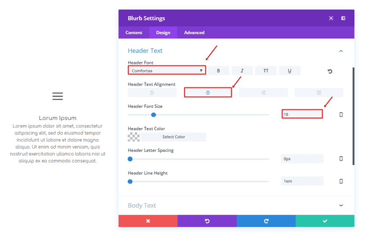Open the Header Font Comfortaa dropdown

(x=167, y=71)
